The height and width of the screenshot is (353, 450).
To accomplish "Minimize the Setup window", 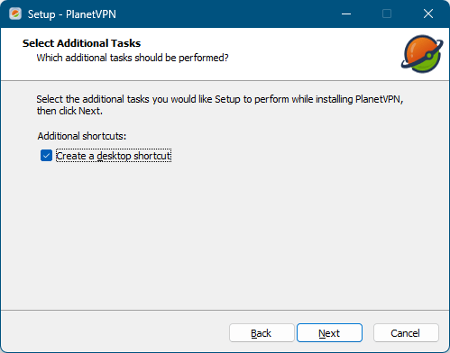I will (x=346, y=14).
